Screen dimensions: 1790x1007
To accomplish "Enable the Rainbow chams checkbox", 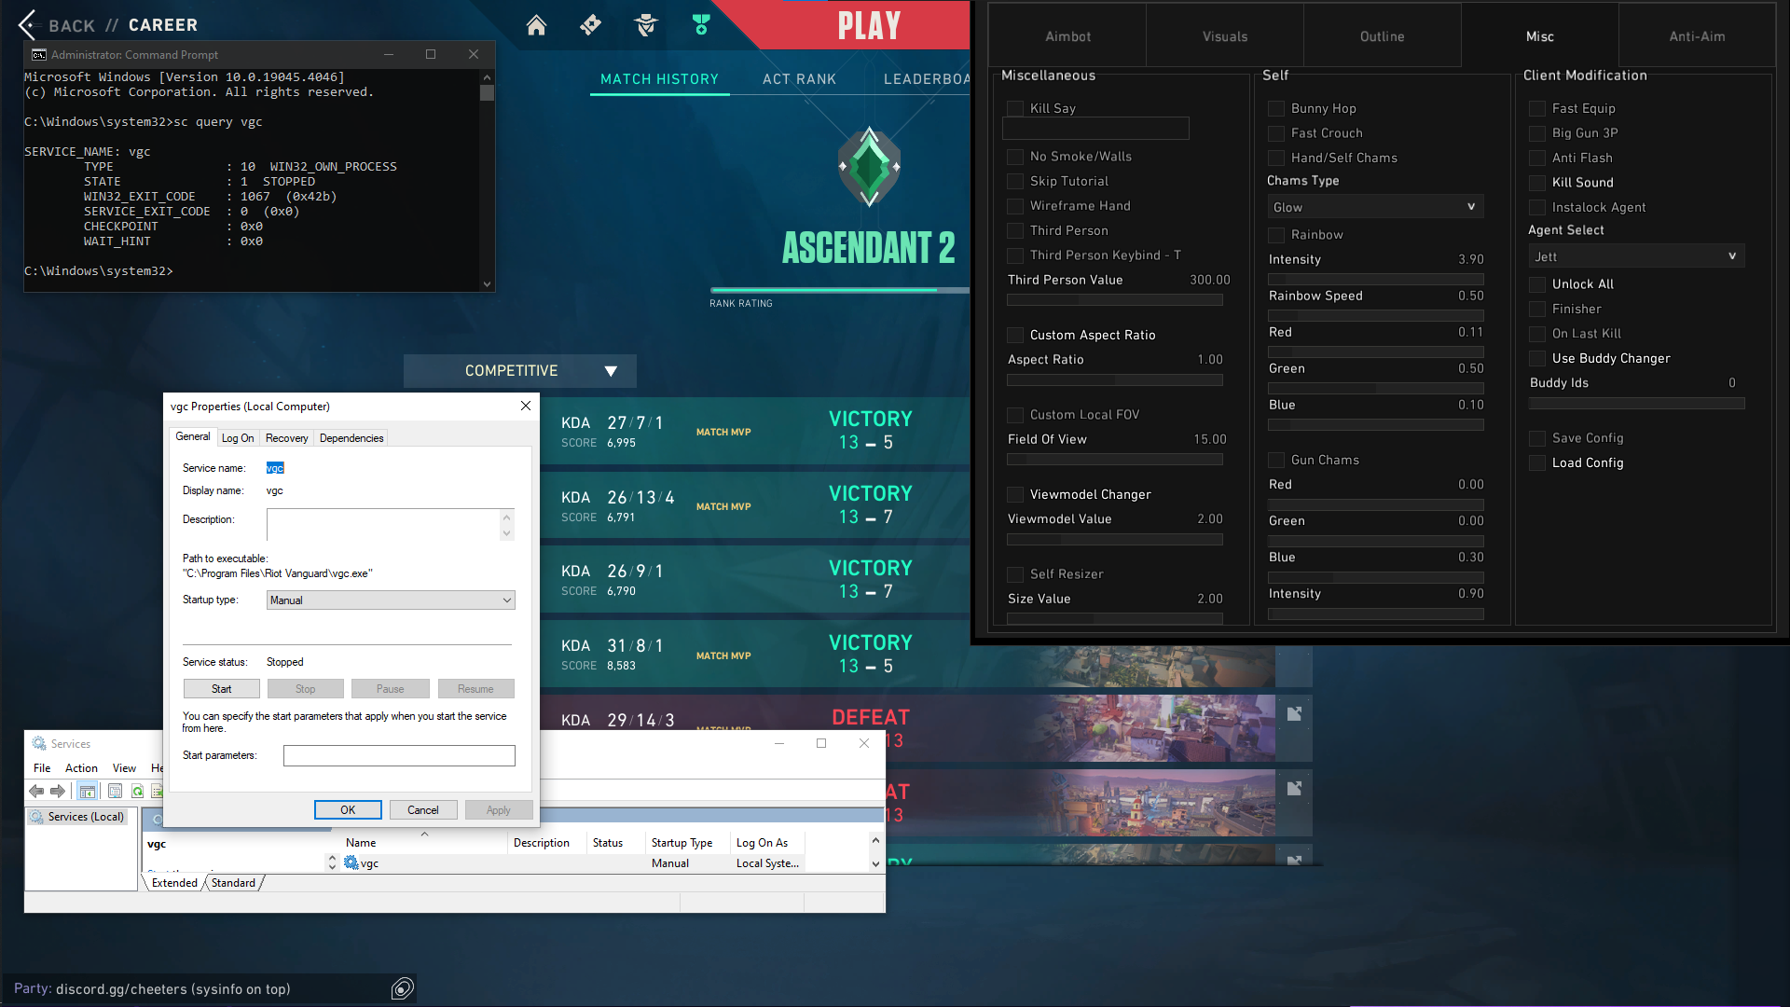I will click(1276, 234).
